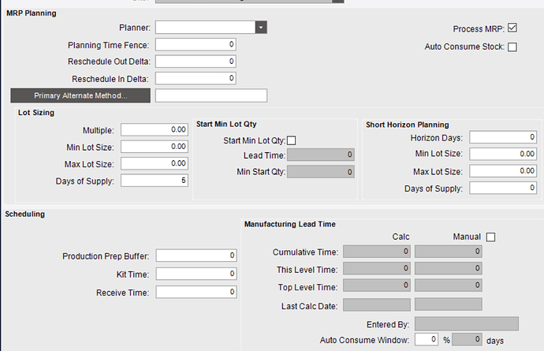Click the Horizon Days field
The height and width of the screenshot is (351, 544).
[x=503, y=137]
